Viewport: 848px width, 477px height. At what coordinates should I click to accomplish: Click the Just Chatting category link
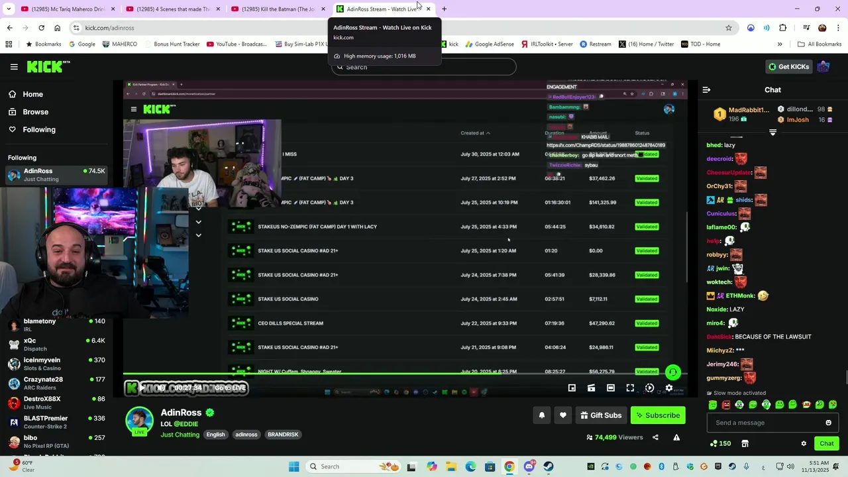[180, 435]
